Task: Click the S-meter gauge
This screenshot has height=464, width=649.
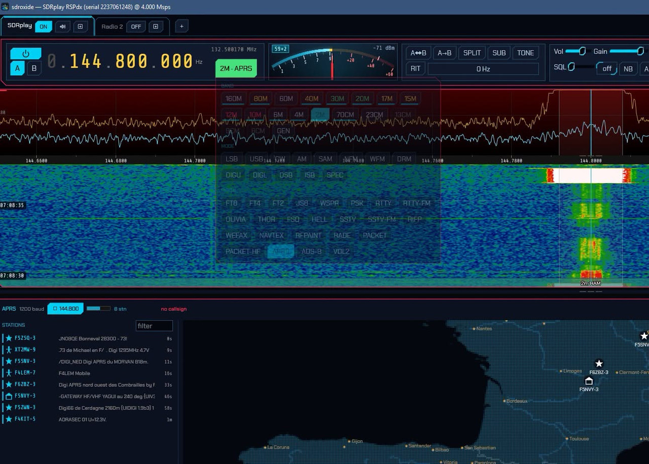Action: (333, 61)
